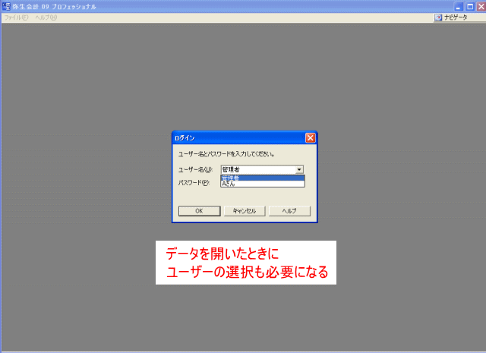Click the 弥生会計 app icon in title bar
The width and height of the screenshot is (486, 353).
6,7
